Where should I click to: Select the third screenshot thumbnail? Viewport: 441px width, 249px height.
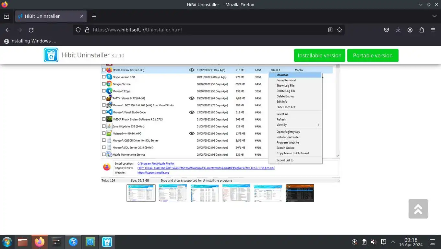(x=205, y=193)
